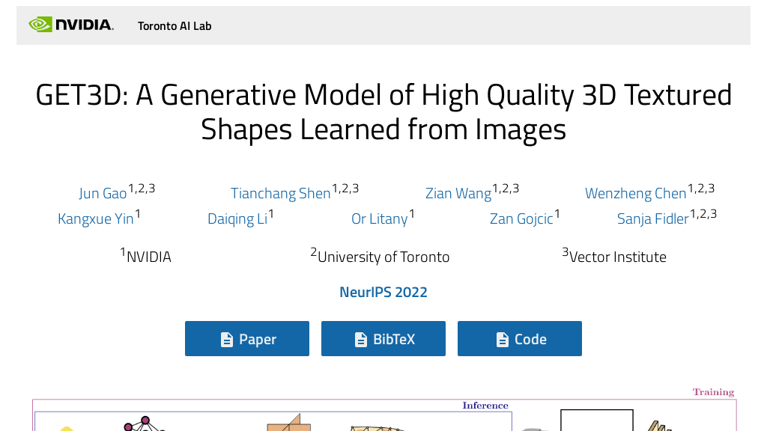This screenshot has width=767, height=431.
Task: Open the BibTeX citation
Action: pyautogui.click(x=383, y=338)
